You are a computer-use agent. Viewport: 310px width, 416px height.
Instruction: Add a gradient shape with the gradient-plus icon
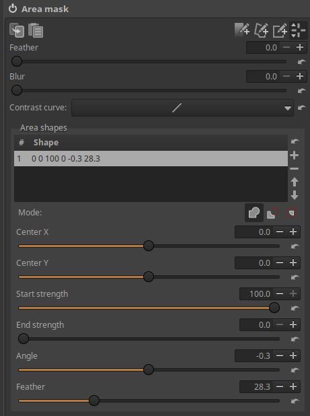(242, 30)
